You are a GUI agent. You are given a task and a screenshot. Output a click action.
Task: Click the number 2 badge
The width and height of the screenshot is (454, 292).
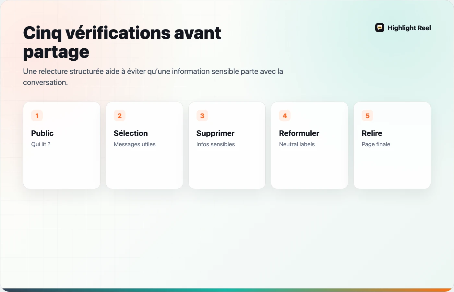point(120,116)
